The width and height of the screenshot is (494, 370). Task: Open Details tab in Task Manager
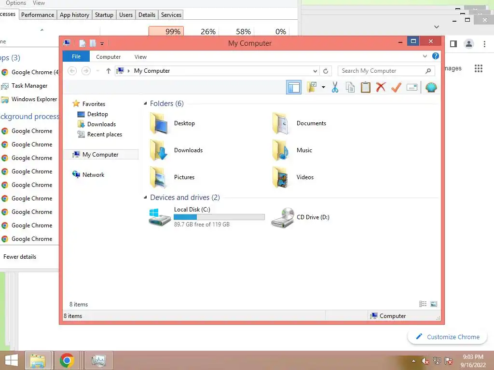147,15
